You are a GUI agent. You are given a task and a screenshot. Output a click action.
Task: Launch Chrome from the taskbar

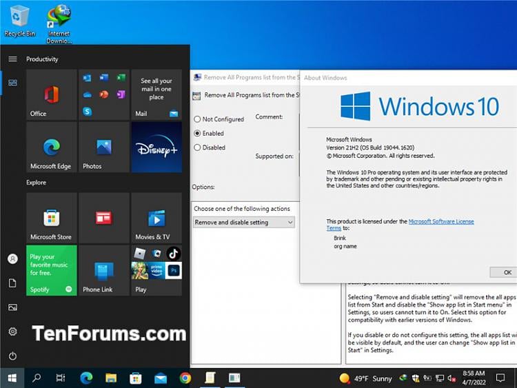[185, 378]
